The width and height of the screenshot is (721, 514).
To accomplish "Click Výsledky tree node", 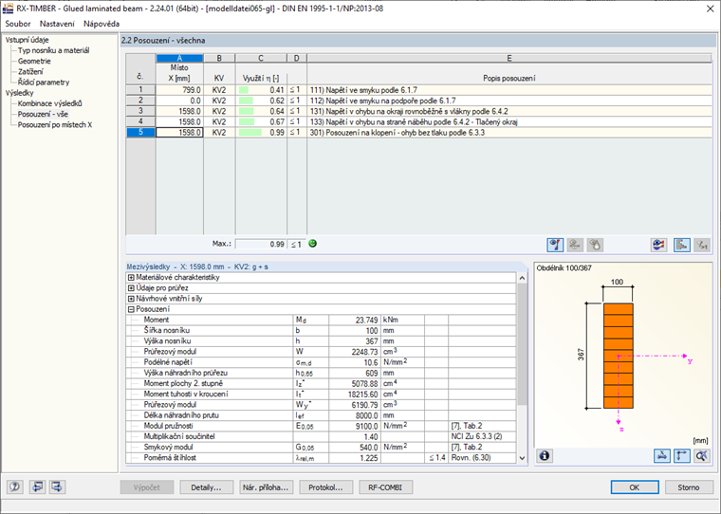I will [x=19, y=93].
